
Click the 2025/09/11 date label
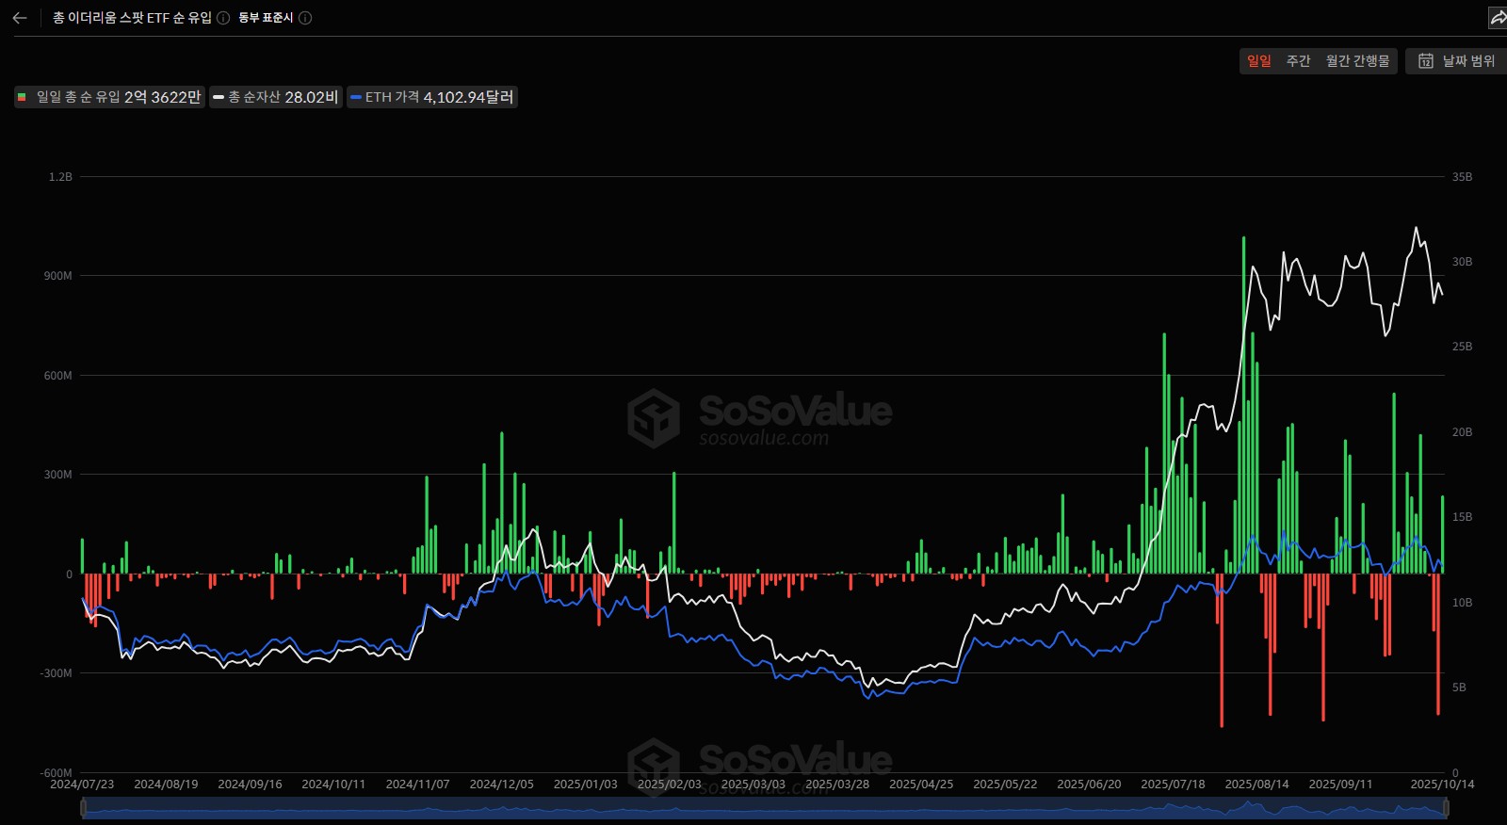[1340, 785]
